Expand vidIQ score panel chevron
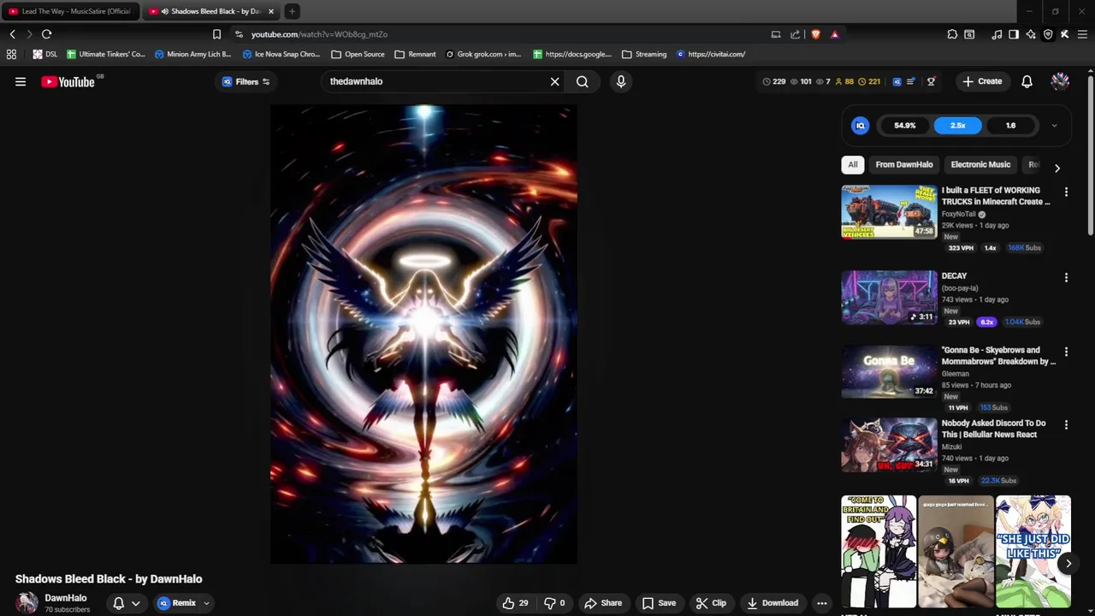1095x616 pixels. 1054,126
